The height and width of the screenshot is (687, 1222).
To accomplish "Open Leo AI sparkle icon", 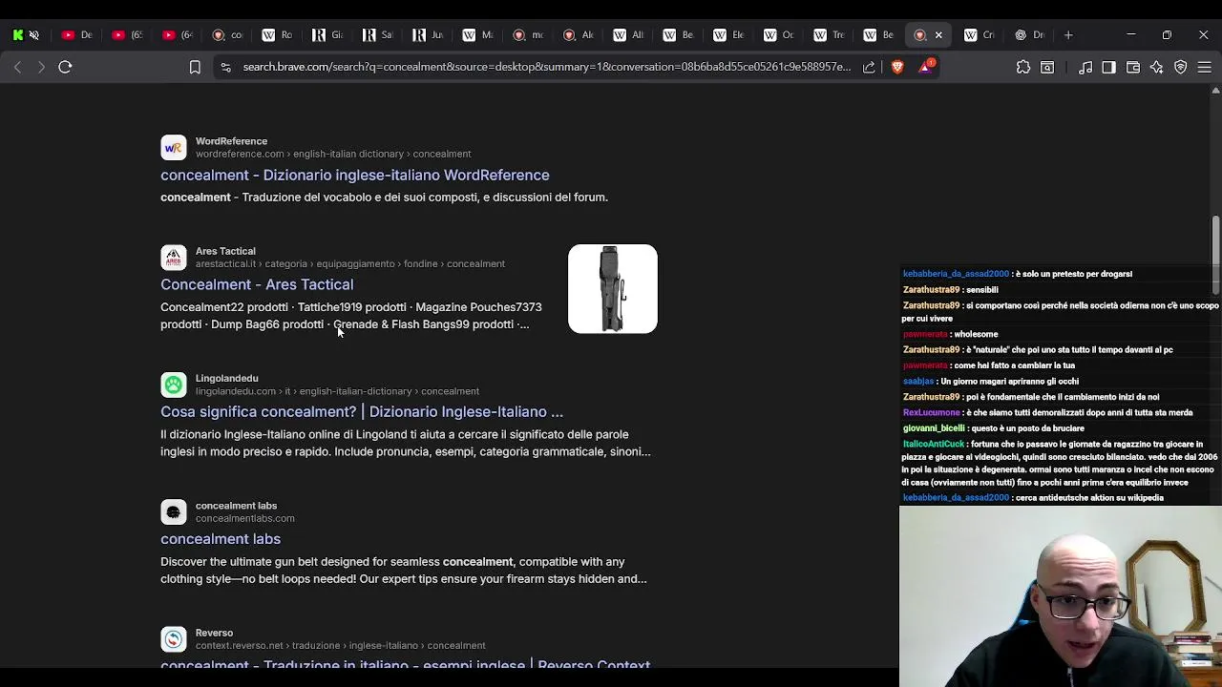I will click(x=1157, y=67).
